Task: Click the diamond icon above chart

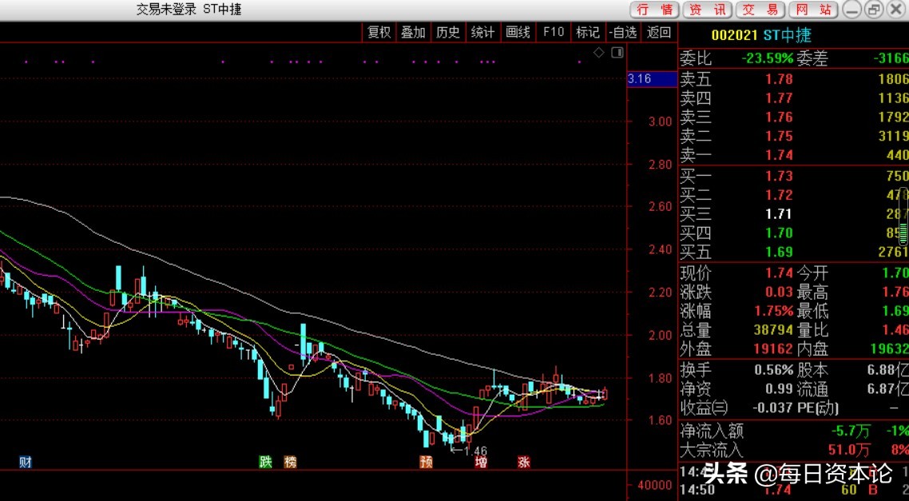Action: (599, 53)
